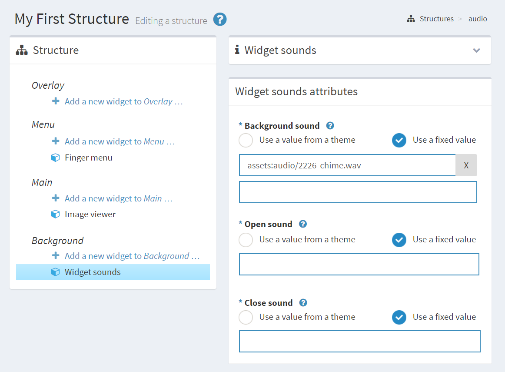The width and height of the screenshot is (505, 372).
Task: Click the help icon next to Background sound
Action: pos(330,126)
